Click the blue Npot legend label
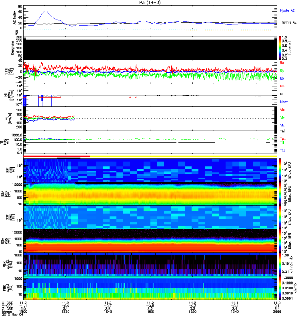Screen dimensions: 300x320 (284, 102)
